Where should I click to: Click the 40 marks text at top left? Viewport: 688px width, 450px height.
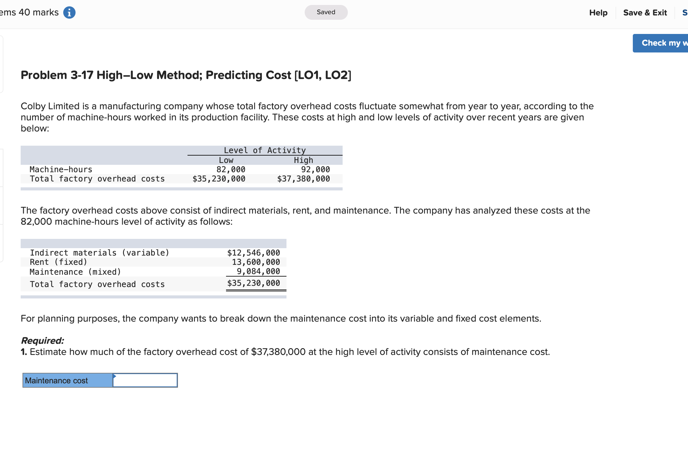(x=38, y=12)
